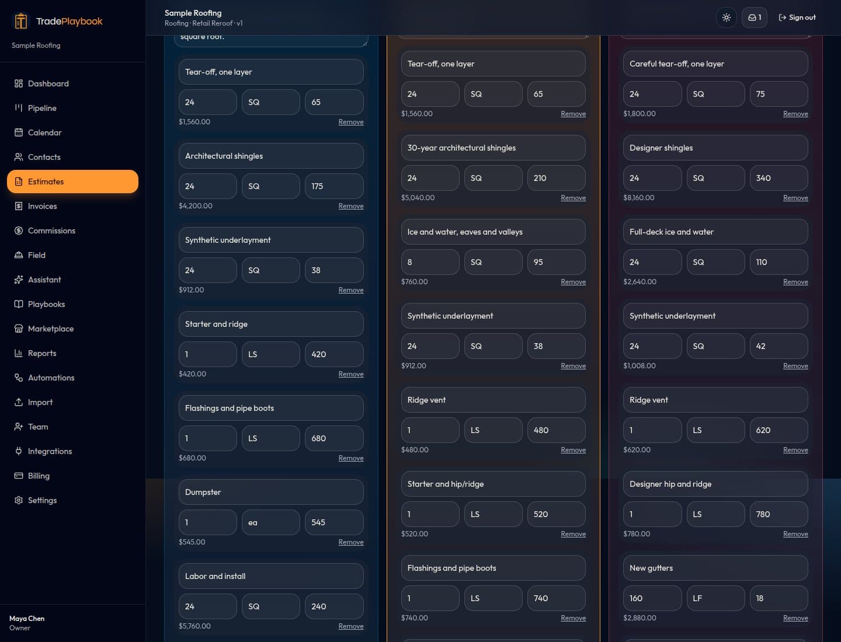Click the TradePlaybook logo icon
Image resolution: width=841 pixels, height=642 pixels.
pyautogui.click(x=21, y=21)
